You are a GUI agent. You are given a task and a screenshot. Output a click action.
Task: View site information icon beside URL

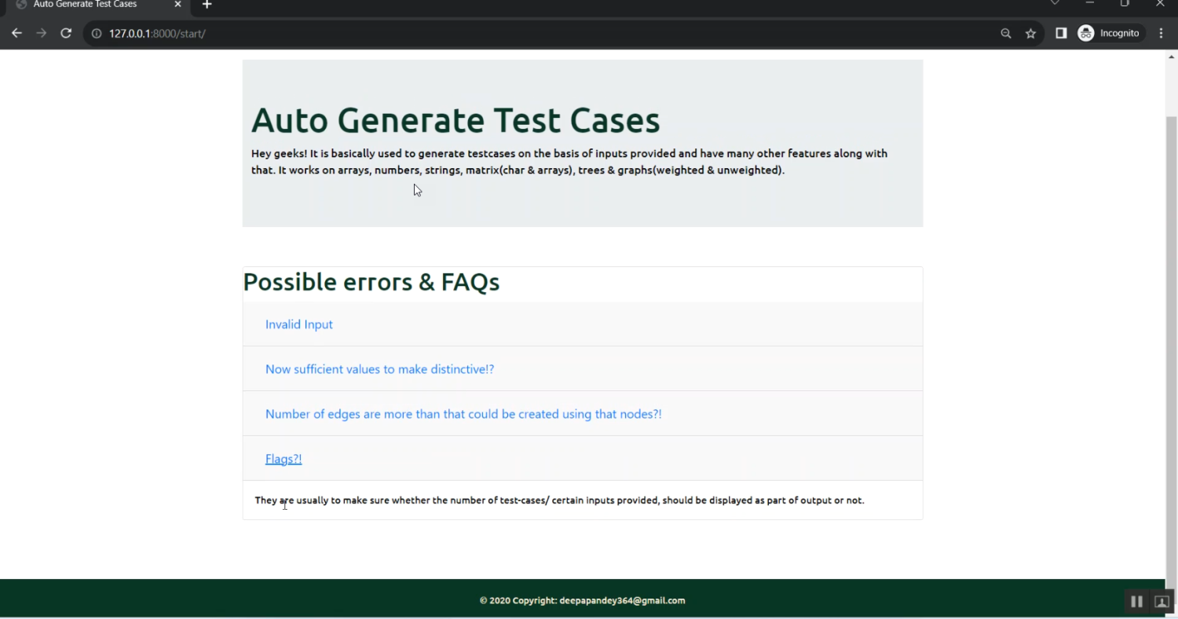coord(97,34)
